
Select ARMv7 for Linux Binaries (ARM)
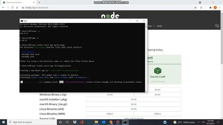pos(110,114)
